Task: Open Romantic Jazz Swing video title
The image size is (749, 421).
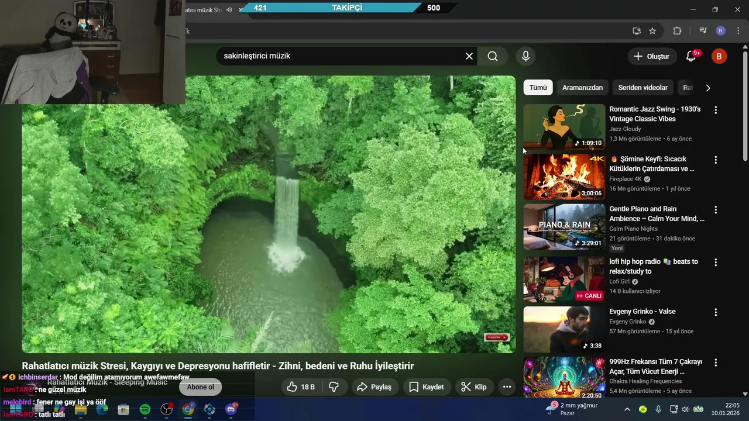Action: (655, 114)
